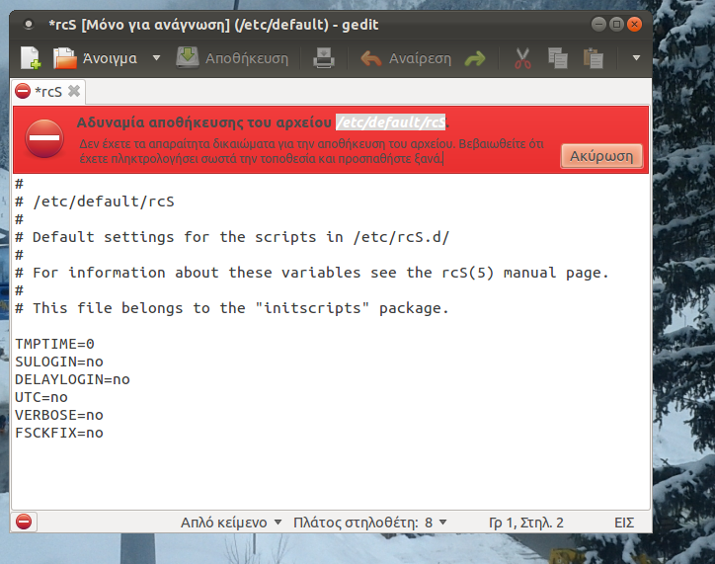
Task: Copy selection with the copy icon
Action: pos(557,58)
